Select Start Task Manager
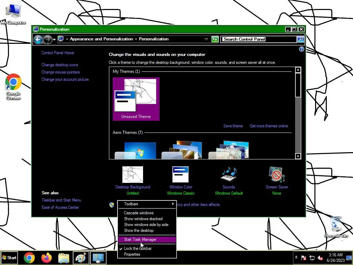 (x=147, y=239)
